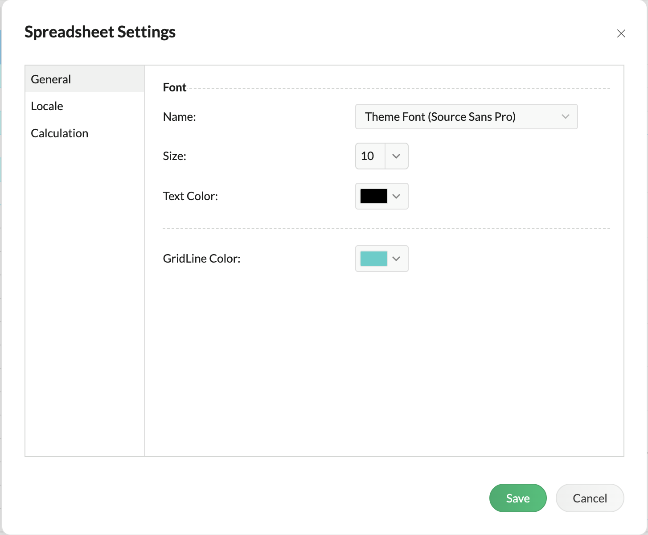Expand the Text Color picker arrow
Image resolution: width=648 pixels, height=535 pixels.
point(396,196)
